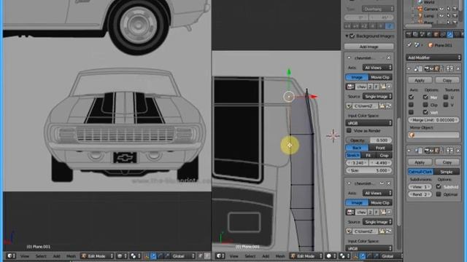
Task: Select scale manipulator in left viewport header
Action: coord(167,255)
